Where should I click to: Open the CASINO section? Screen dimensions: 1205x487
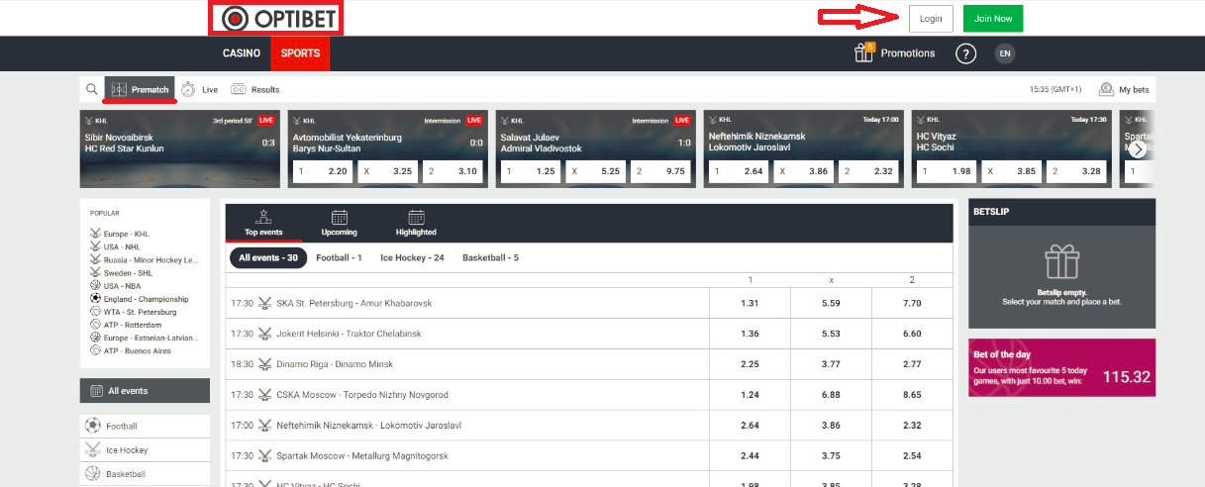coord(242,53)
